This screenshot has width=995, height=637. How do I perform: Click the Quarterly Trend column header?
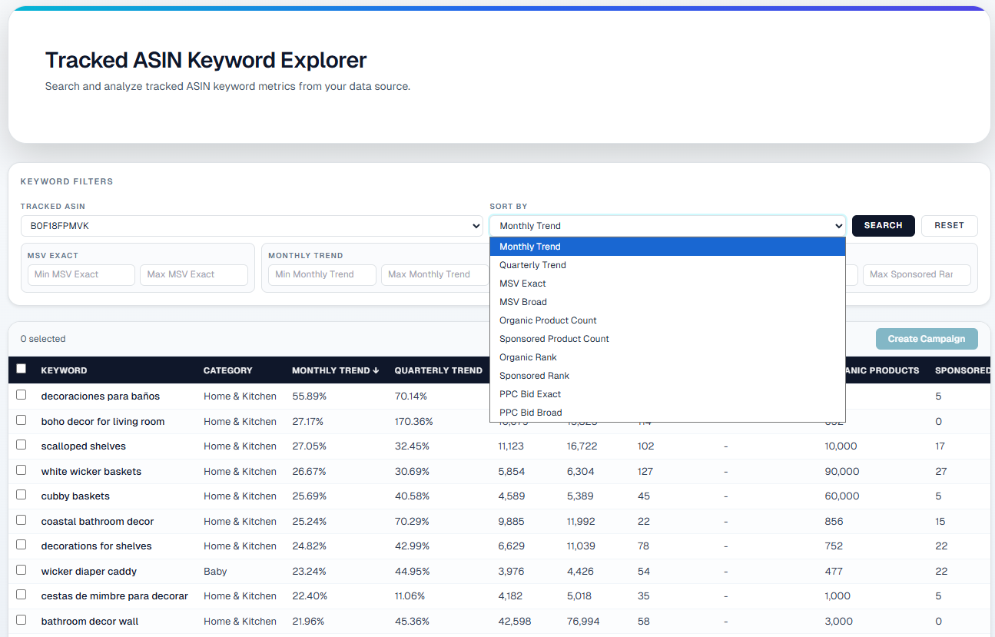point(438,370)
